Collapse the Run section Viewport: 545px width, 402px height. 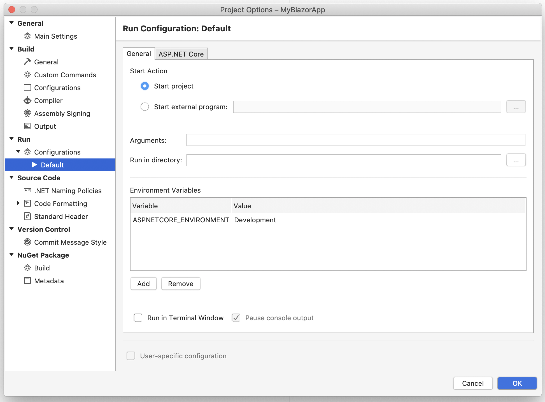point(11,139)
